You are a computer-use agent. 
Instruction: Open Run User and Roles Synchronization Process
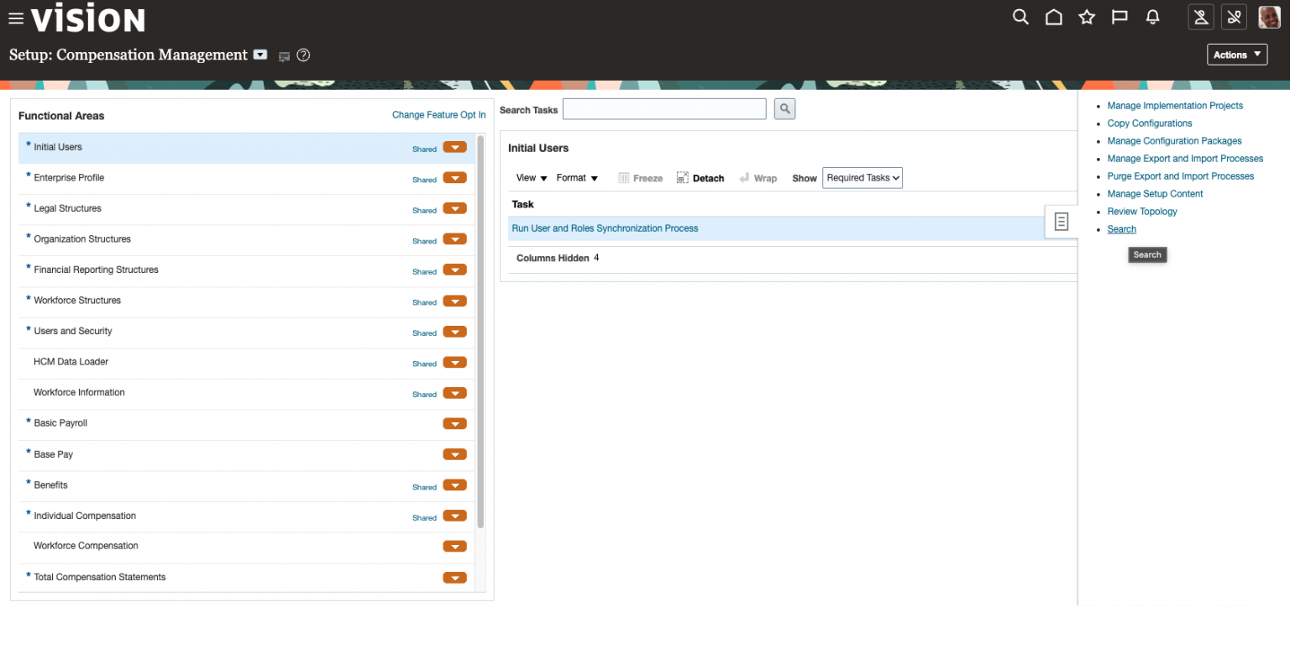[605, 228]
